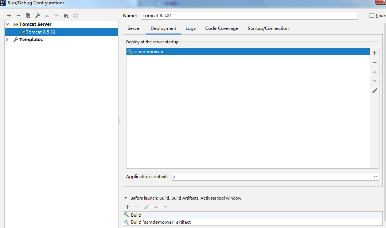Select ssmdemo:war deployment entry

click(248, 52)
